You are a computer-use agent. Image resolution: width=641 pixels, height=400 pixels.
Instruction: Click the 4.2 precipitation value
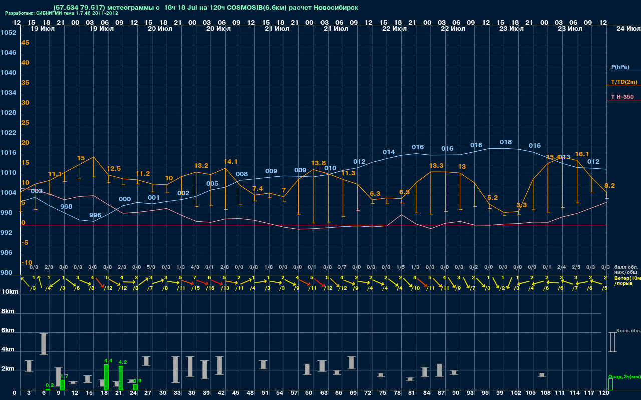click(x=123, y=362)
